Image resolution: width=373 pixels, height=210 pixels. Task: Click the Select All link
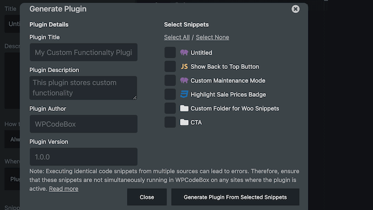coord(177,37)
